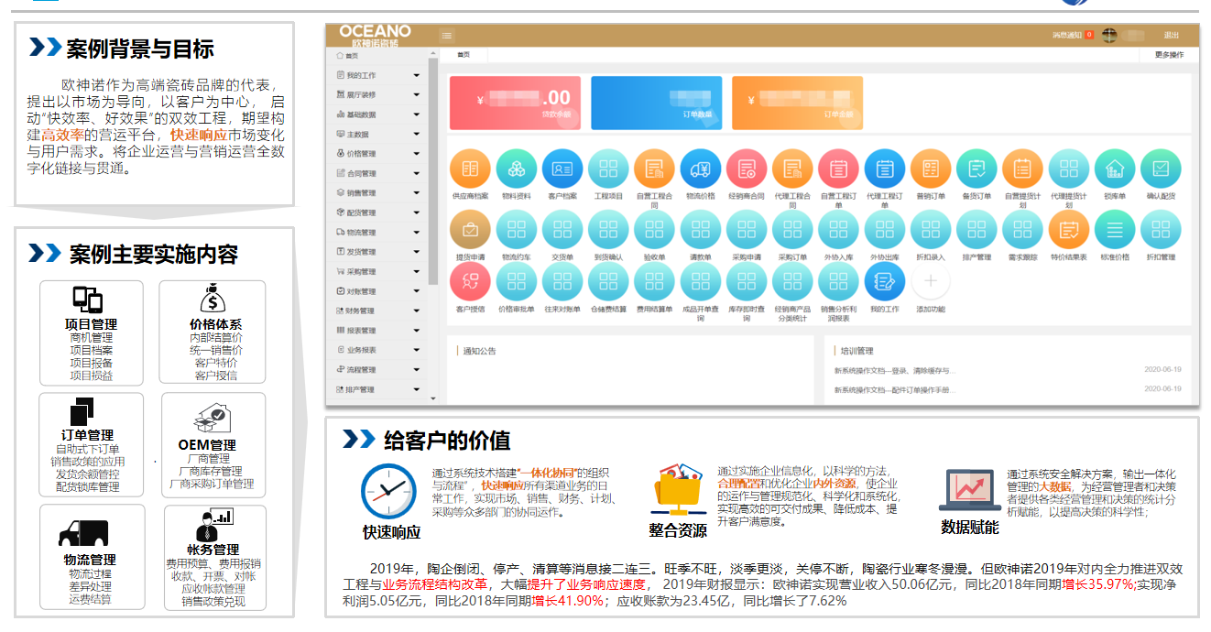Open the 对账管理 sidebar item
Image resolution: width=1211 pixels, height=632 pixels.
376,291
